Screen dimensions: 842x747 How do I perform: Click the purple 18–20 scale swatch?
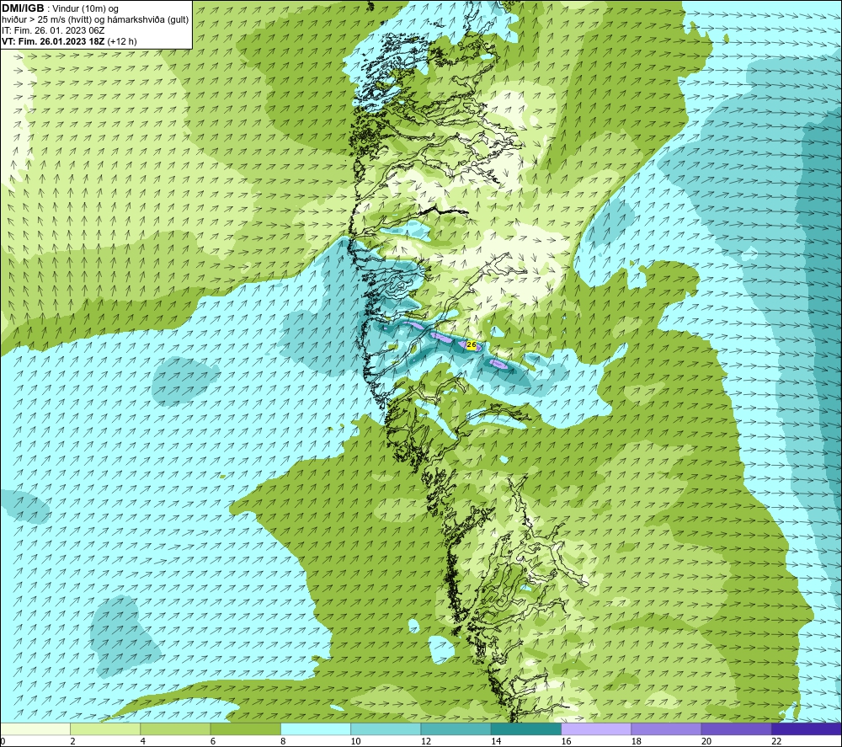(666, 728)
